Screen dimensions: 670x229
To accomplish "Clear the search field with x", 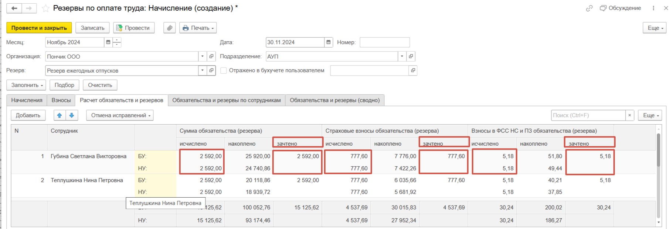I will click(x=630, y=115).
